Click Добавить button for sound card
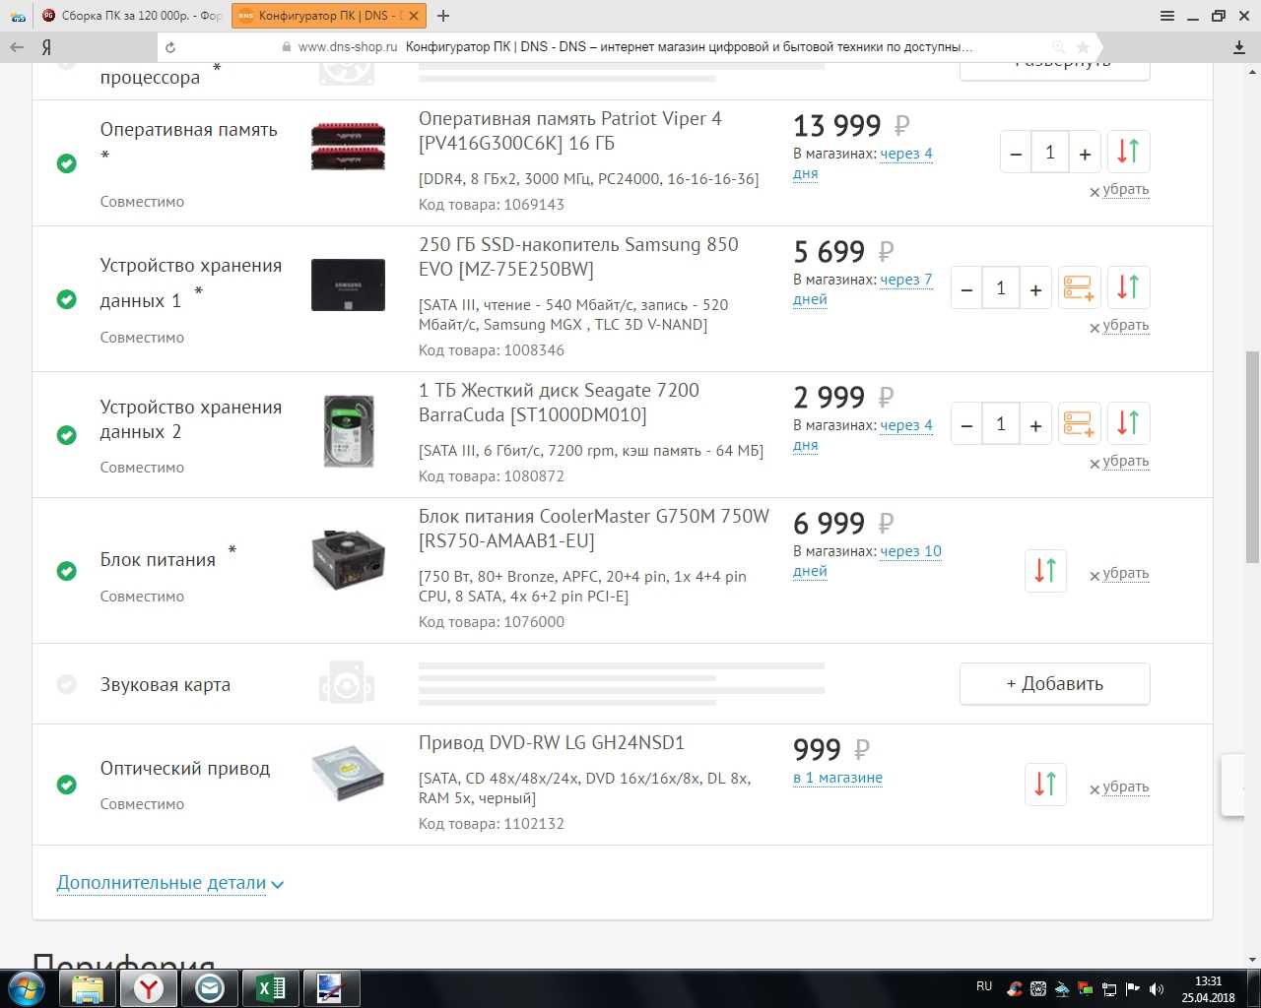1261x1008 pixels. (1054, 683)
